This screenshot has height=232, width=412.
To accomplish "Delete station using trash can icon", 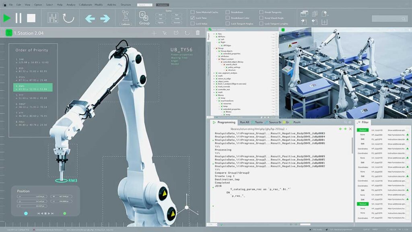I will 198,33.
